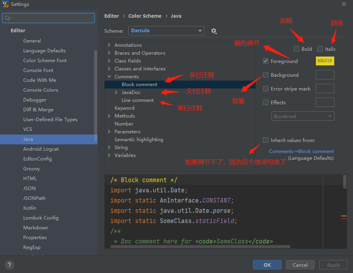Click the Apply button

(x=333, y=265)
